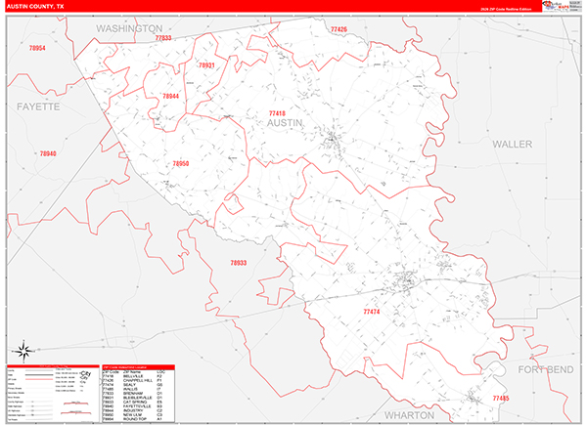This screenshot has width=587, height=425.
Task: Click the WALLIS row in index table
Action: [139, 389]
